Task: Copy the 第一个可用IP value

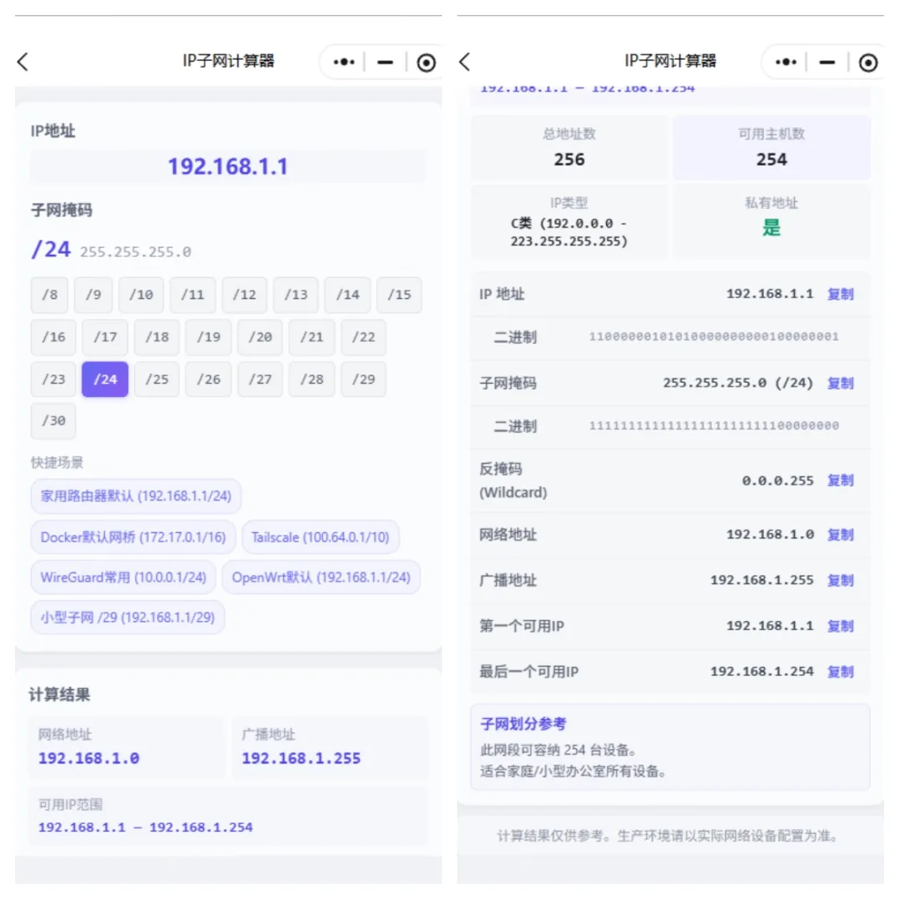Action: 841,626
